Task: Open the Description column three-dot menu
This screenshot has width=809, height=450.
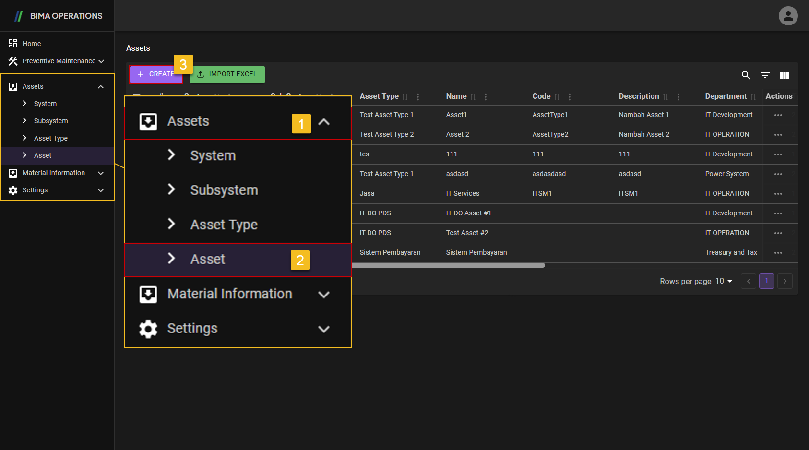Action: pyautogui.click(x=678, y=97)
